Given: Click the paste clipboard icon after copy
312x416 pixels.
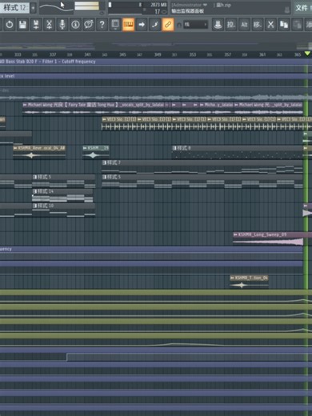Looking at the screenshot, I should (297, 25).
